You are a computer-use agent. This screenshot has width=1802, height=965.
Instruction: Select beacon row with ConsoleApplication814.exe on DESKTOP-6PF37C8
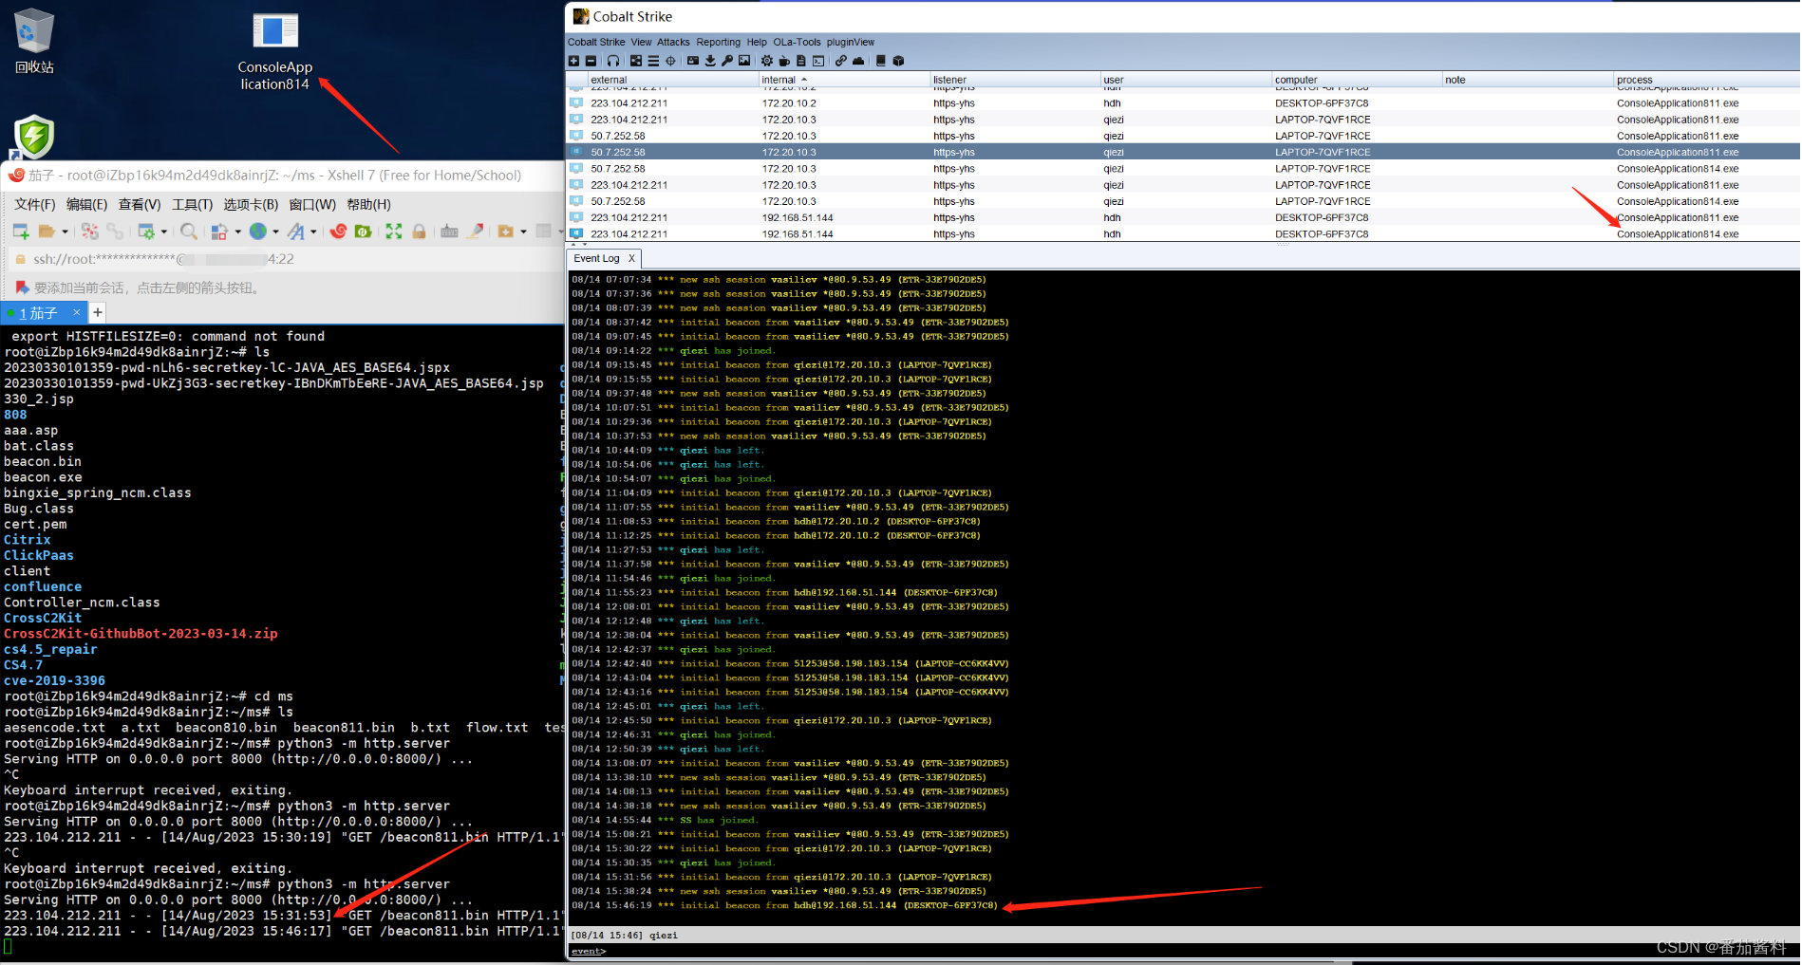coord(1183,233)
